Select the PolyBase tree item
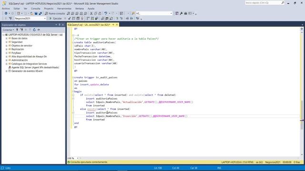Viewport: 305px width, 171px height. 16,53
